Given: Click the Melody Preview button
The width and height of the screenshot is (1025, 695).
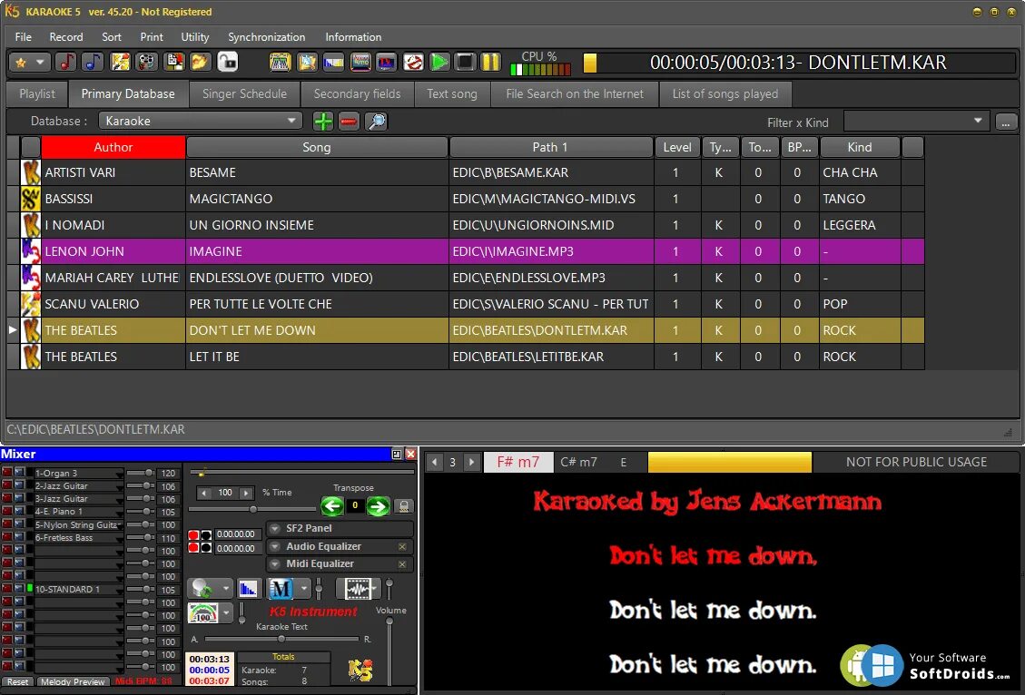Looking at the screenshot, I should pos(73,681).
